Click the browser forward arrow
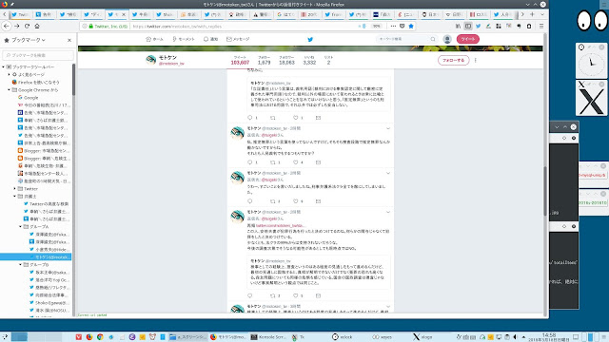Image resolution: width=609 pixels, height=342 pixels. [17, 26]
